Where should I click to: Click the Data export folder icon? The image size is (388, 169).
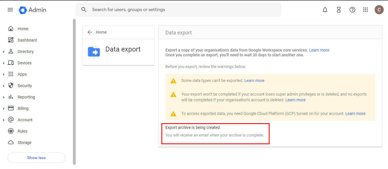click(94, 52)
